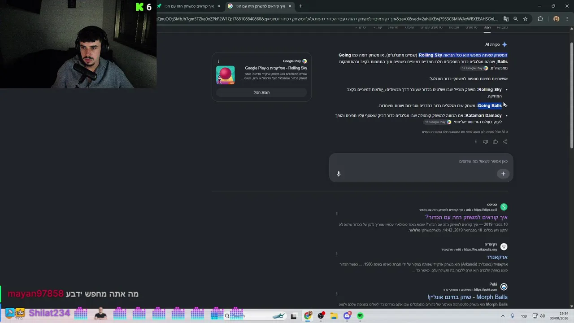
Task: Click the Stips site favicon
Action: click(x=504, y=207)
